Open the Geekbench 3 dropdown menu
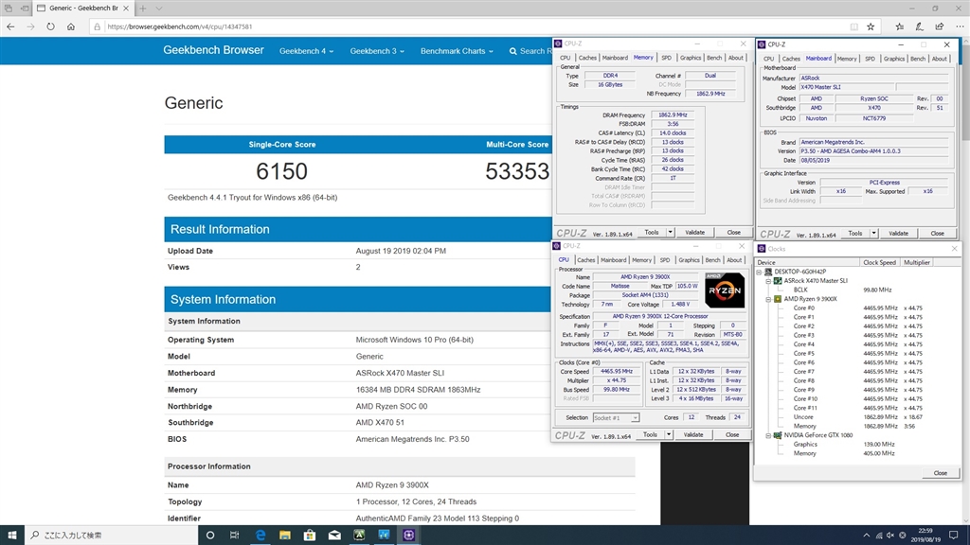 point(376,51)
